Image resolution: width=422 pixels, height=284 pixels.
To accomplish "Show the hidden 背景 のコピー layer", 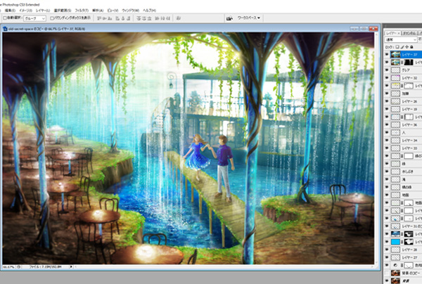I will coord(387,273).
